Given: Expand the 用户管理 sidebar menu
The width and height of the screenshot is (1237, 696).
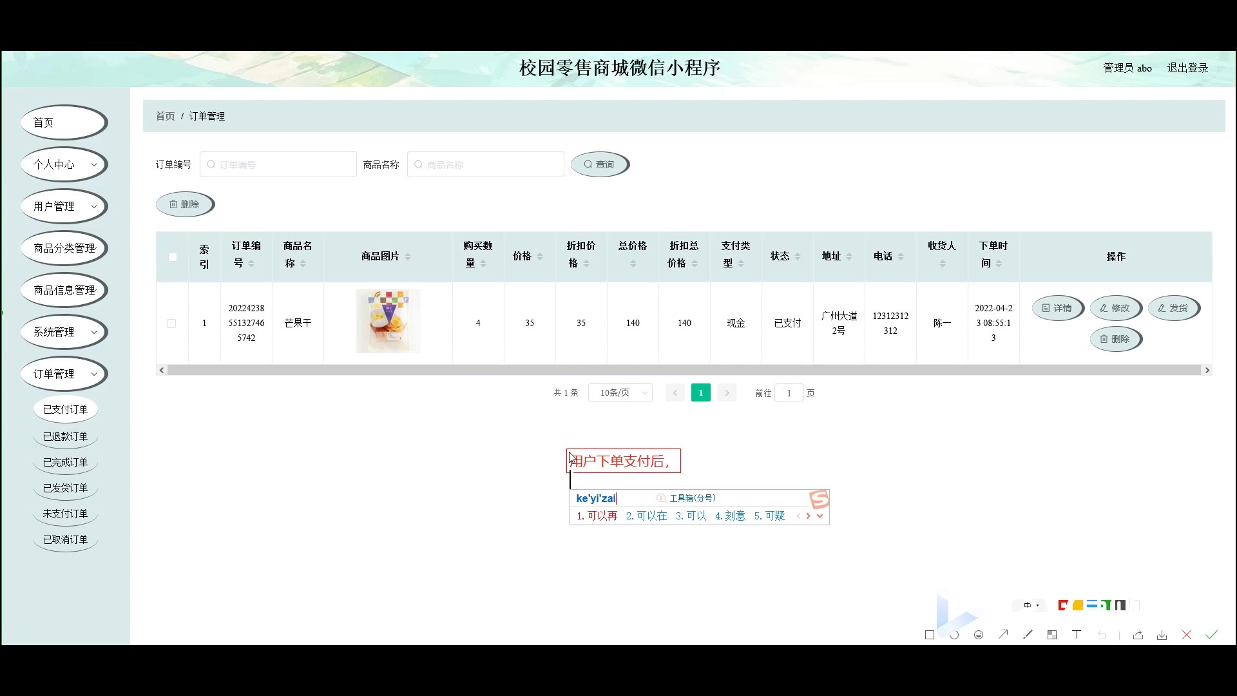Looking at the screenshot, I should click(64, 206).
